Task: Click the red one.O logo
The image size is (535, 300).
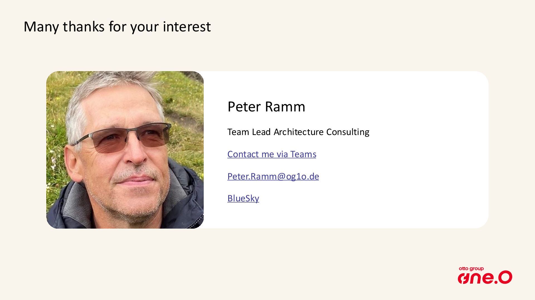Action: coord(485,277)
